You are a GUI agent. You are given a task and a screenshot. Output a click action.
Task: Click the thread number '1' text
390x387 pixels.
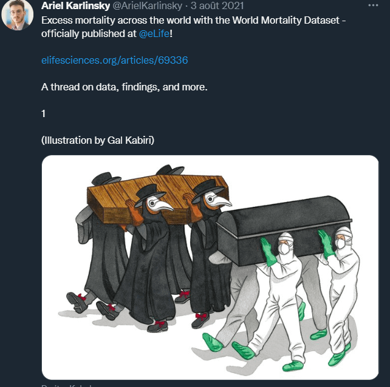(x=44, y=114)
